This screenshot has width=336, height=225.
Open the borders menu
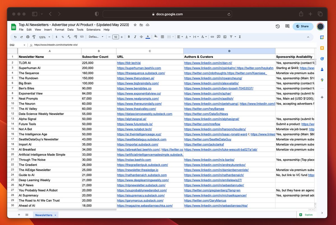tap(162, 37)
